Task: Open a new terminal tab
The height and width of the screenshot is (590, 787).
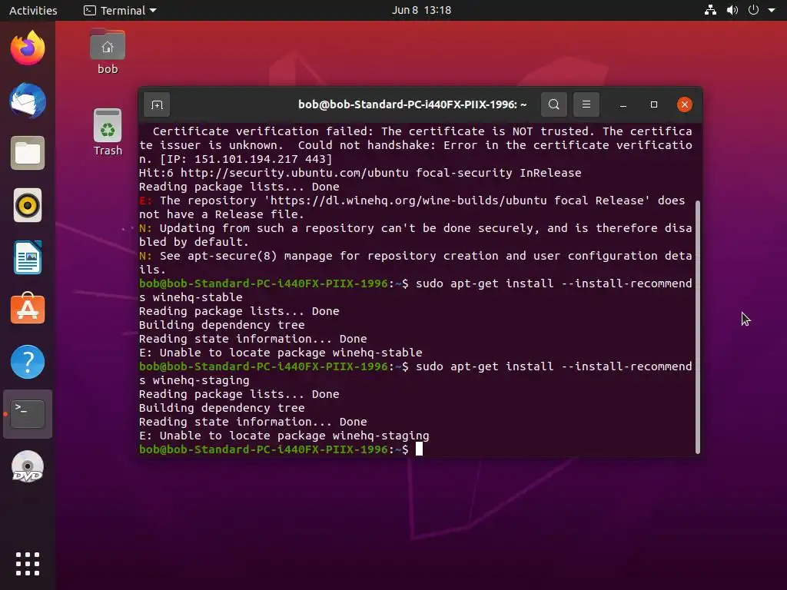Action: 157,104
